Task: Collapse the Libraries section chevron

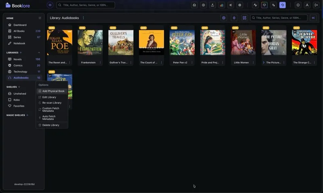Action: point(39,53)
